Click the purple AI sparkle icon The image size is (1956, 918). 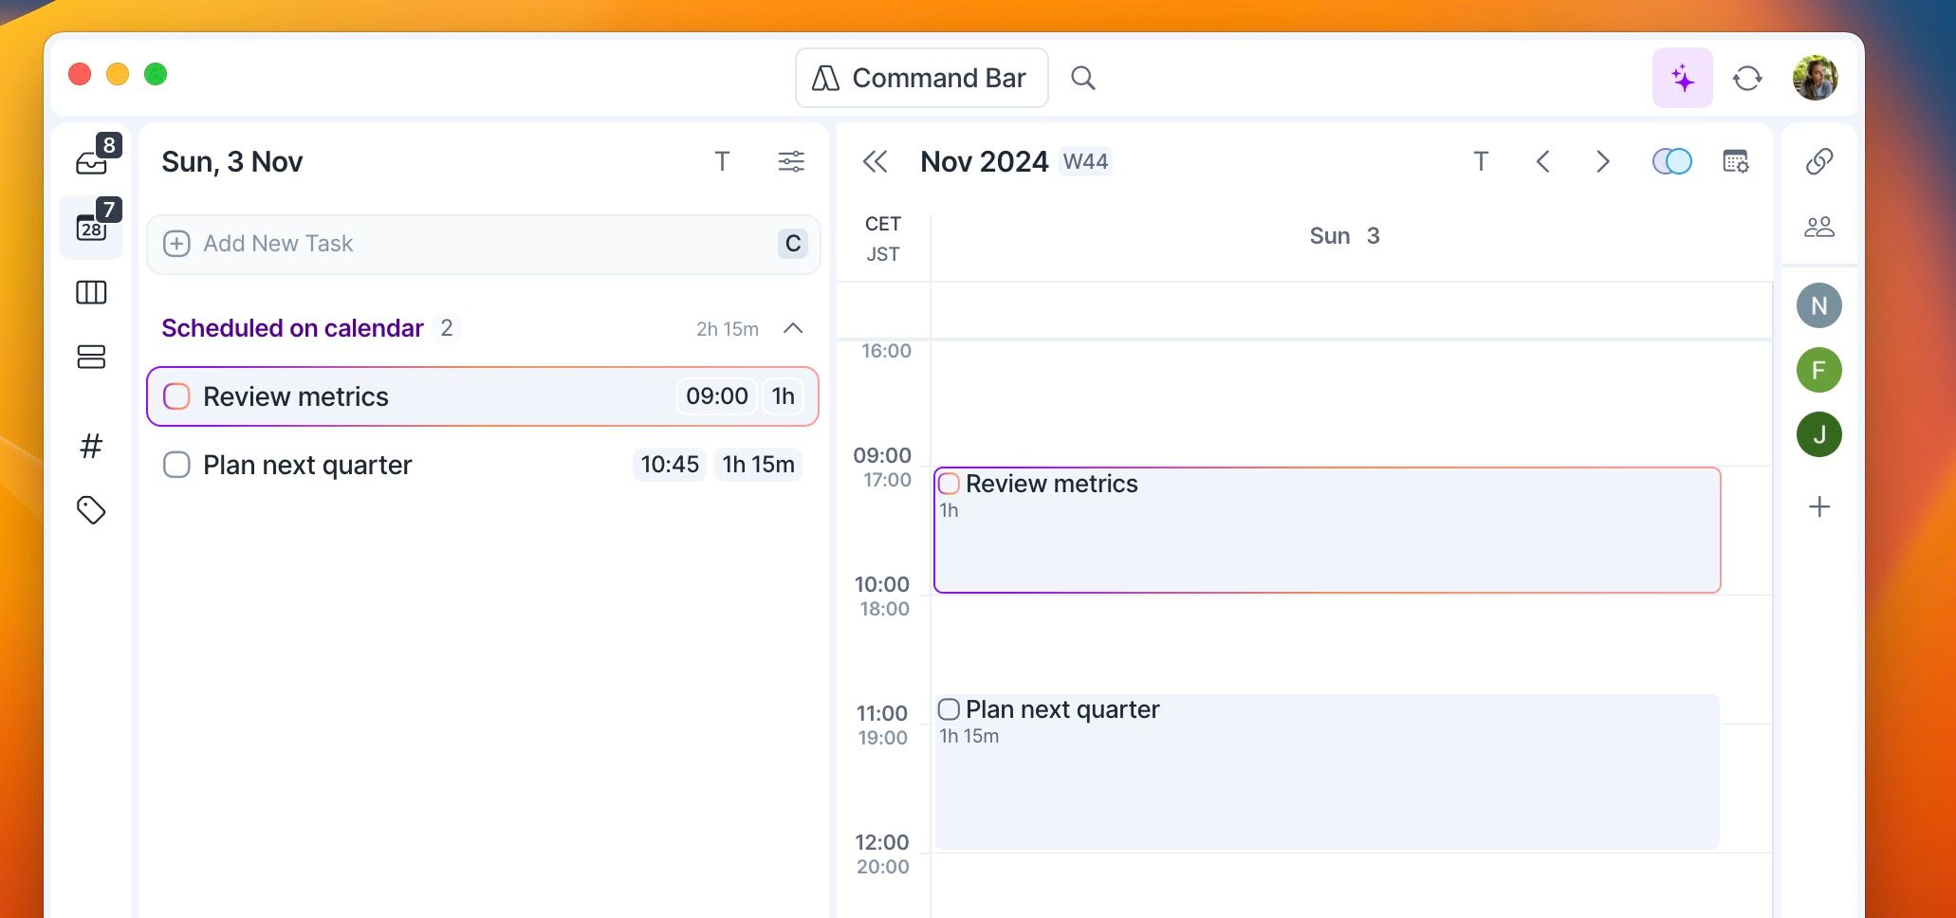pyautogui.click(x=1682, y=78)
